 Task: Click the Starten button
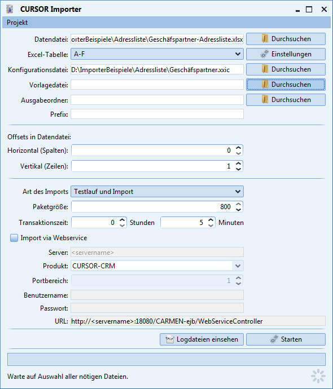286,339
